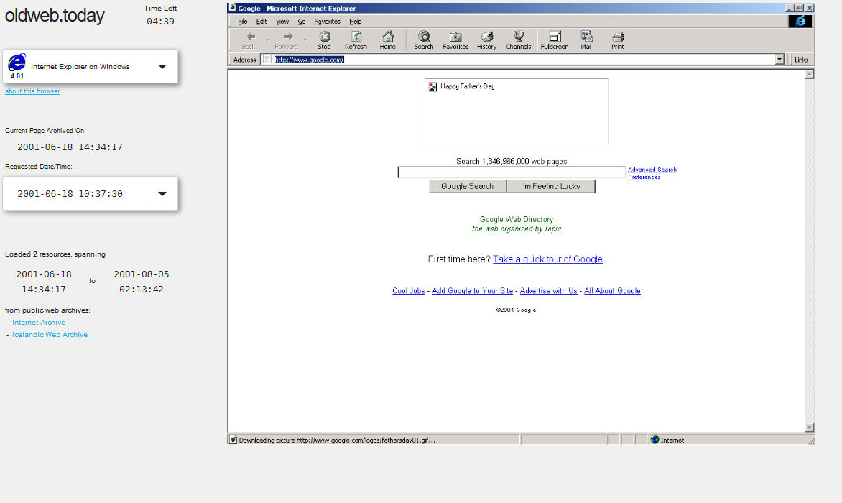Expand the Address bar dropdown

pos(779,60)
